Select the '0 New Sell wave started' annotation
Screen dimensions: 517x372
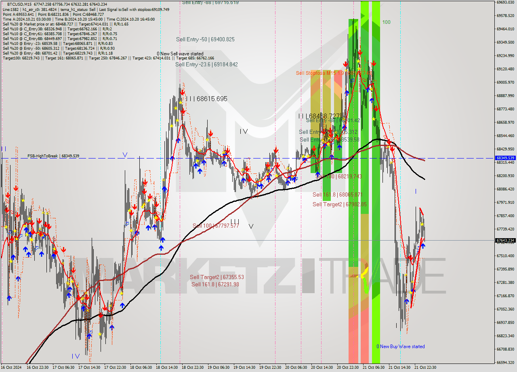tap(180, 54)
